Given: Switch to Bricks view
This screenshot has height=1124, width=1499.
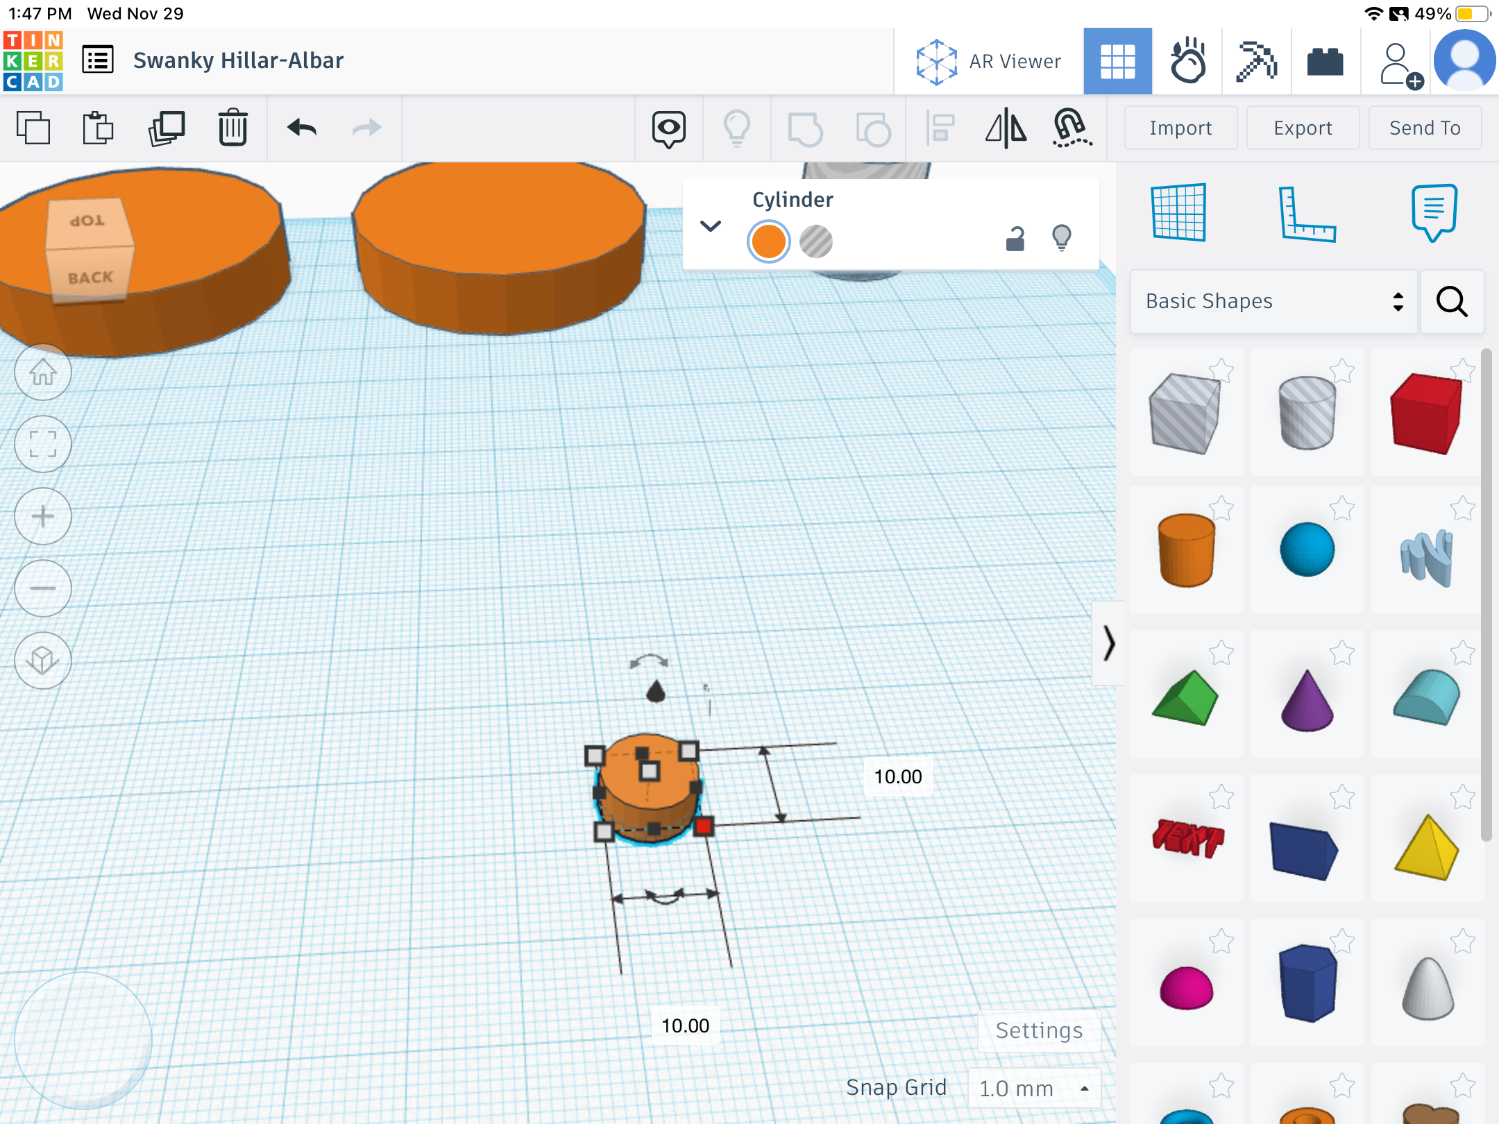Looking at the screenshot, I should click(1325, 61).
